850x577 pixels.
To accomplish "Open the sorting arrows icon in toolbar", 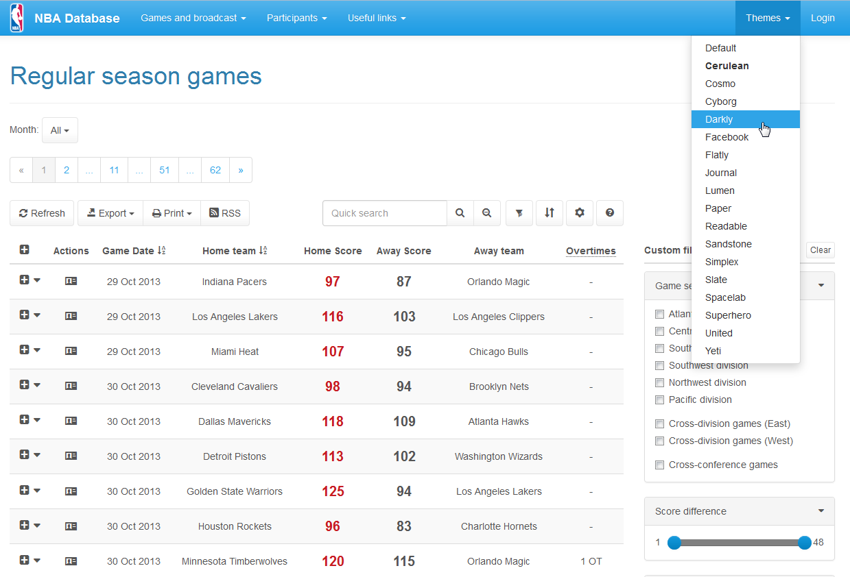I will pos(550,213).
